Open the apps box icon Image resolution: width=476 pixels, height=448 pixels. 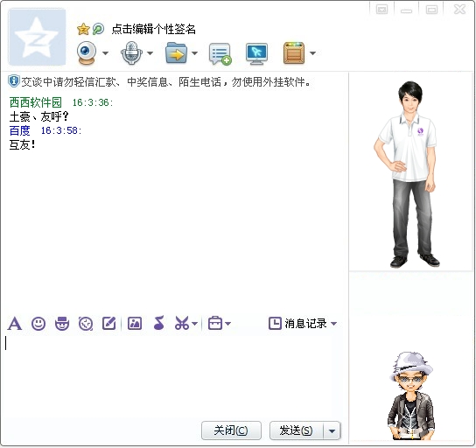[x=294, y=53]
